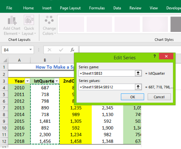
Task: Select cell containing 982
Action: click(107, 134)
